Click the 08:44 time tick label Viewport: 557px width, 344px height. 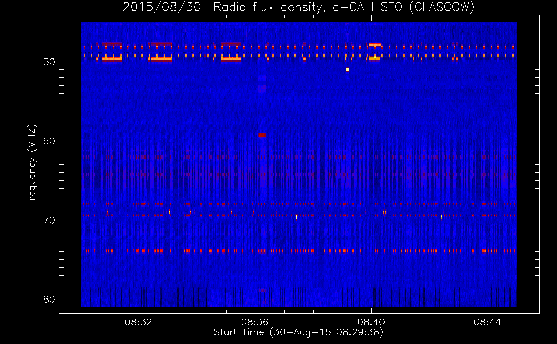coord(487,322)
